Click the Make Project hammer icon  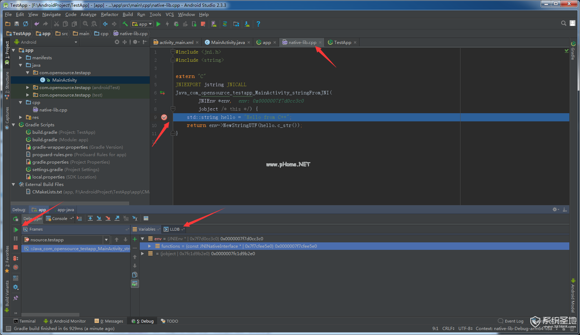[x=125, y=24]
